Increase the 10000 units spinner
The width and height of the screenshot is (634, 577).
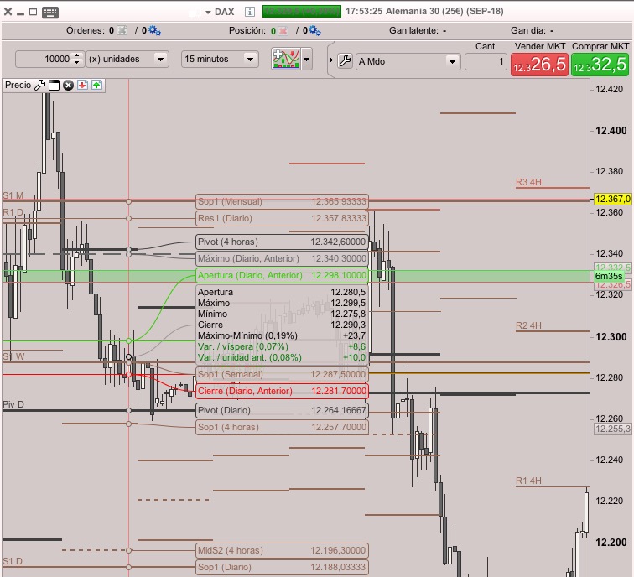[x=77, y=55]
